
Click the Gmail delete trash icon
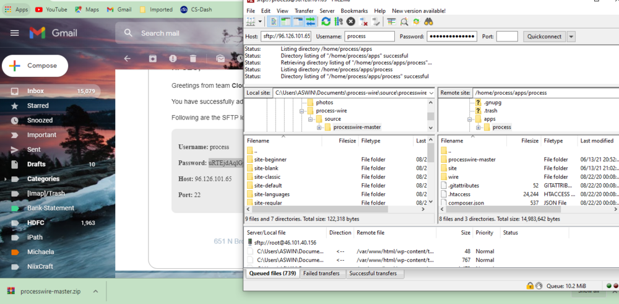tap(193, 58)
